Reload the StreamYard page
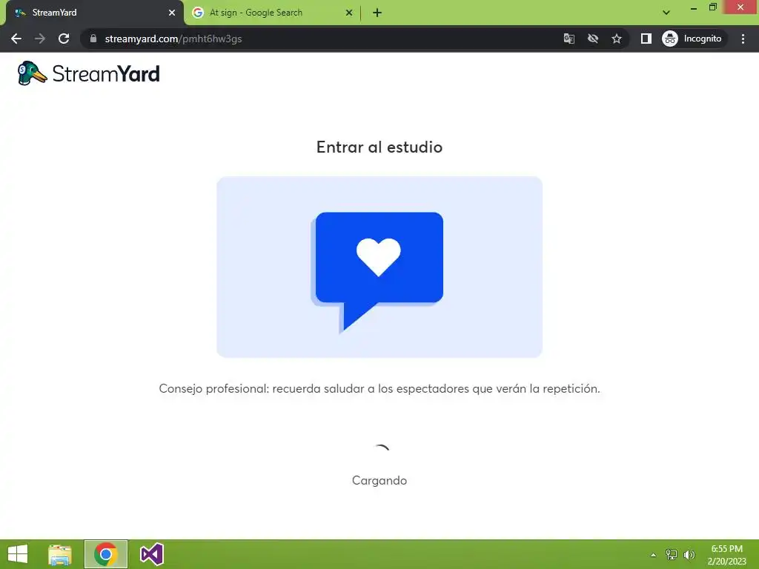 64,39
